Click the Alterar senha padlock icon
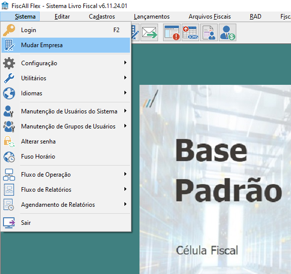The height and width of the screenshot is (274, 291). [x=9, y=142]
